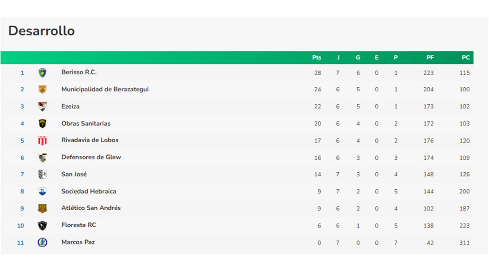Sort table by Pts column header

(x=316, y=58)
